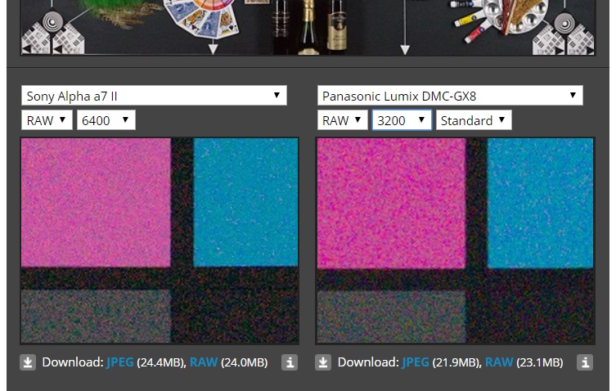The height and width of the screenshot is (391, 616).
Task: Open RAW format dropdown for Sony camera
Action: click(x=47, y=120)
